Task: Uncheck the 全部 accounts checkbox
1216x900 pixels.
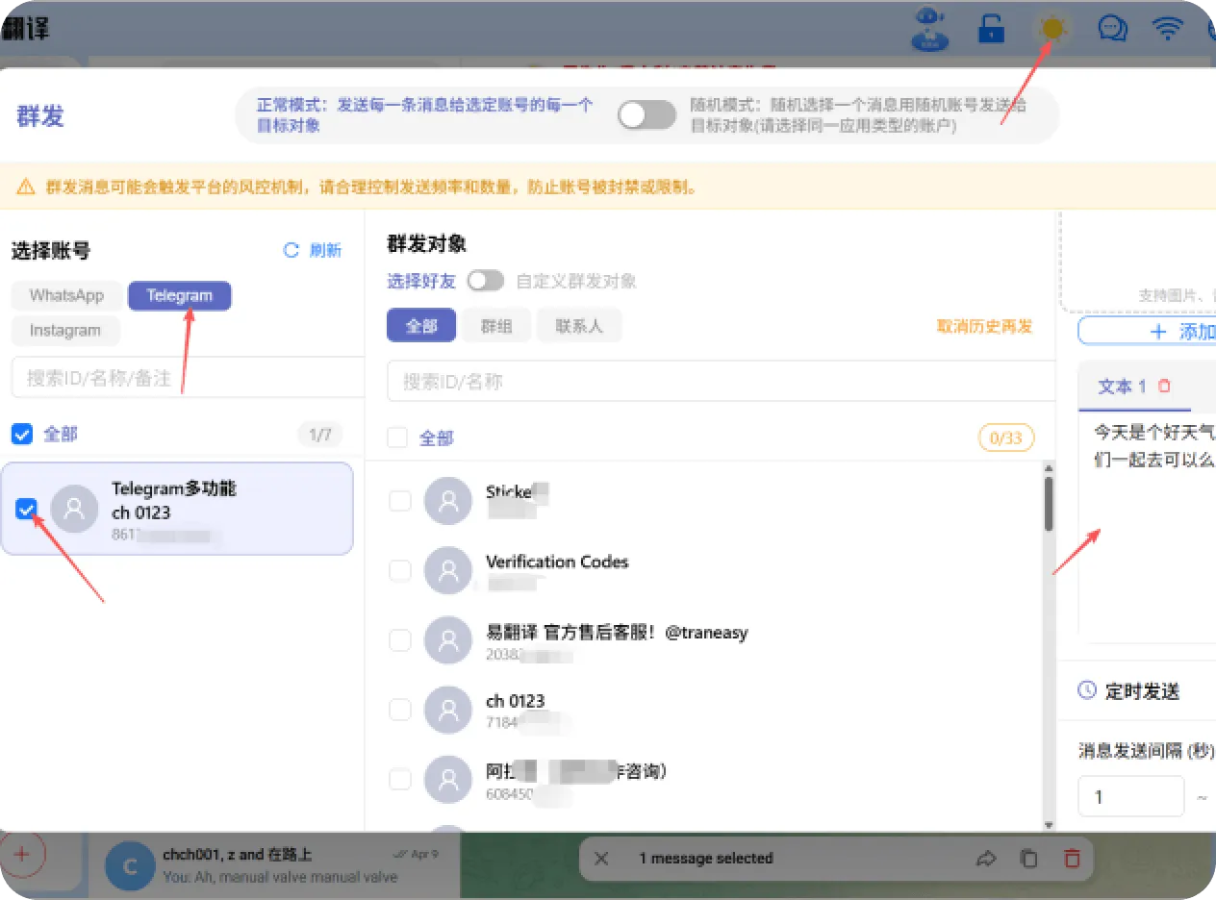Action: click(x=22, y=435)
